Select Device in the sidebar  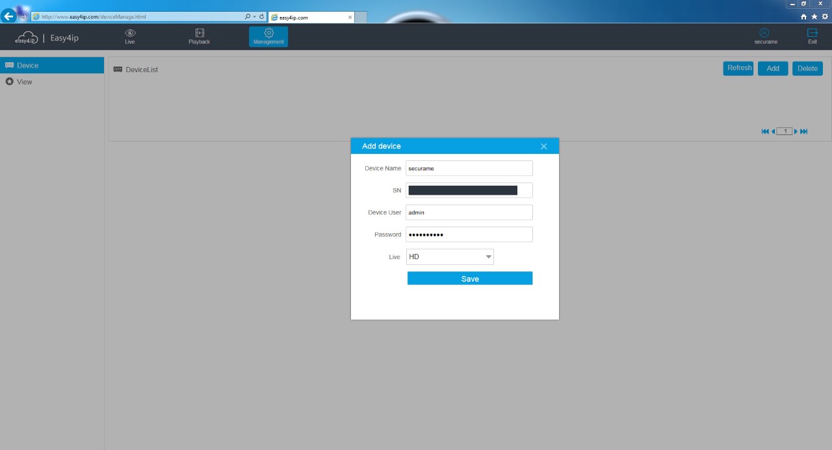(x=52, y=66)
